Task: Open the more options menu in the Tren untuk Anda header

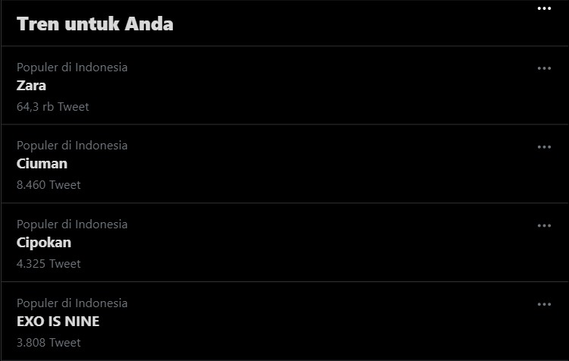Action: (x=544, y=8)
